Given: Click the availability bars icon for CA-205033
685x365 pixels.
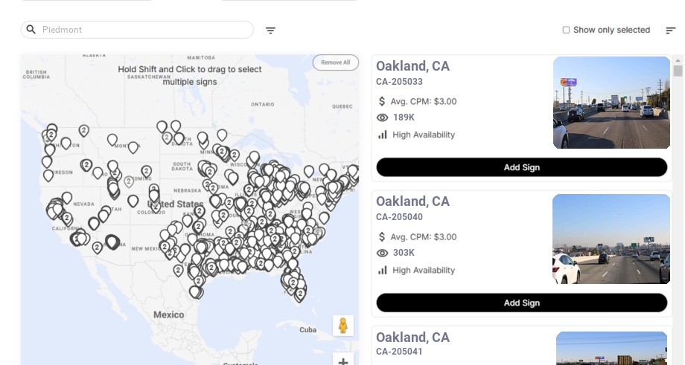Looking at the screenshot, I should tap(383, 135).
